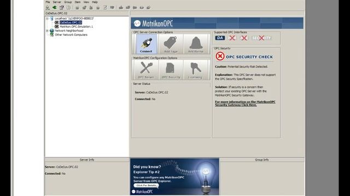Click the Matrikon.OPC.Simulation.1 server icon
Image resolution: width=350 pixels, height=196 pixels.
pyautogui.click(x=57, y=27)
